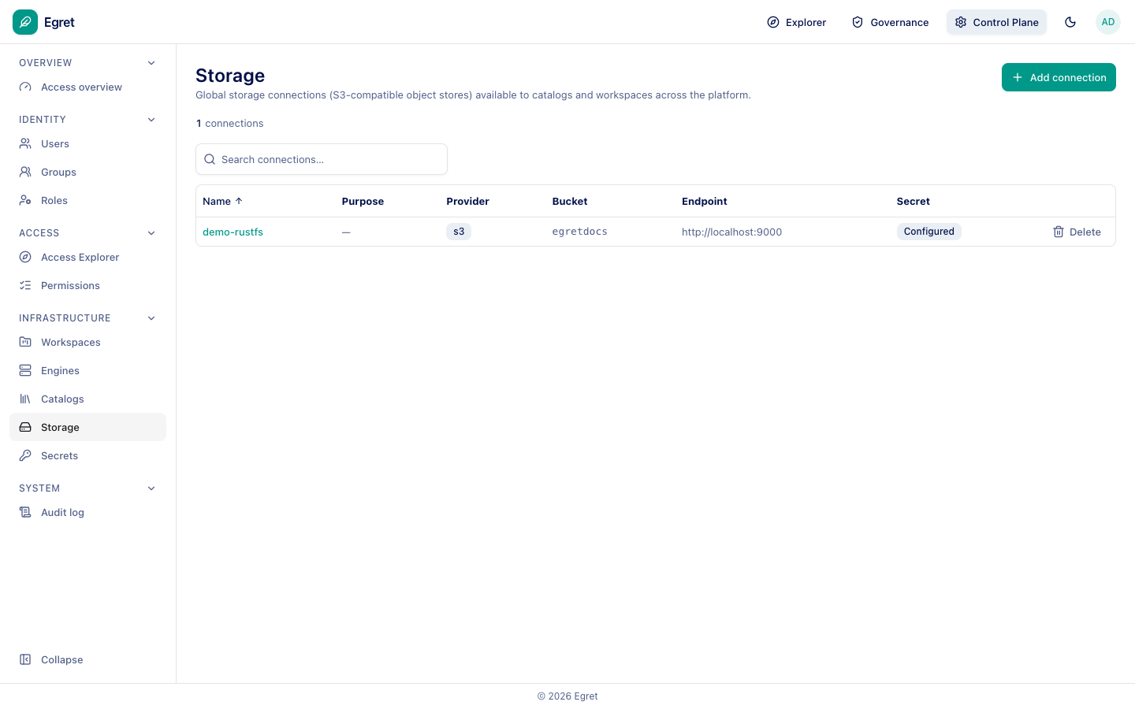This screenshot has width=1135, height=709.
Task: Select Storage in the sidebar
Action: (87, 427)
